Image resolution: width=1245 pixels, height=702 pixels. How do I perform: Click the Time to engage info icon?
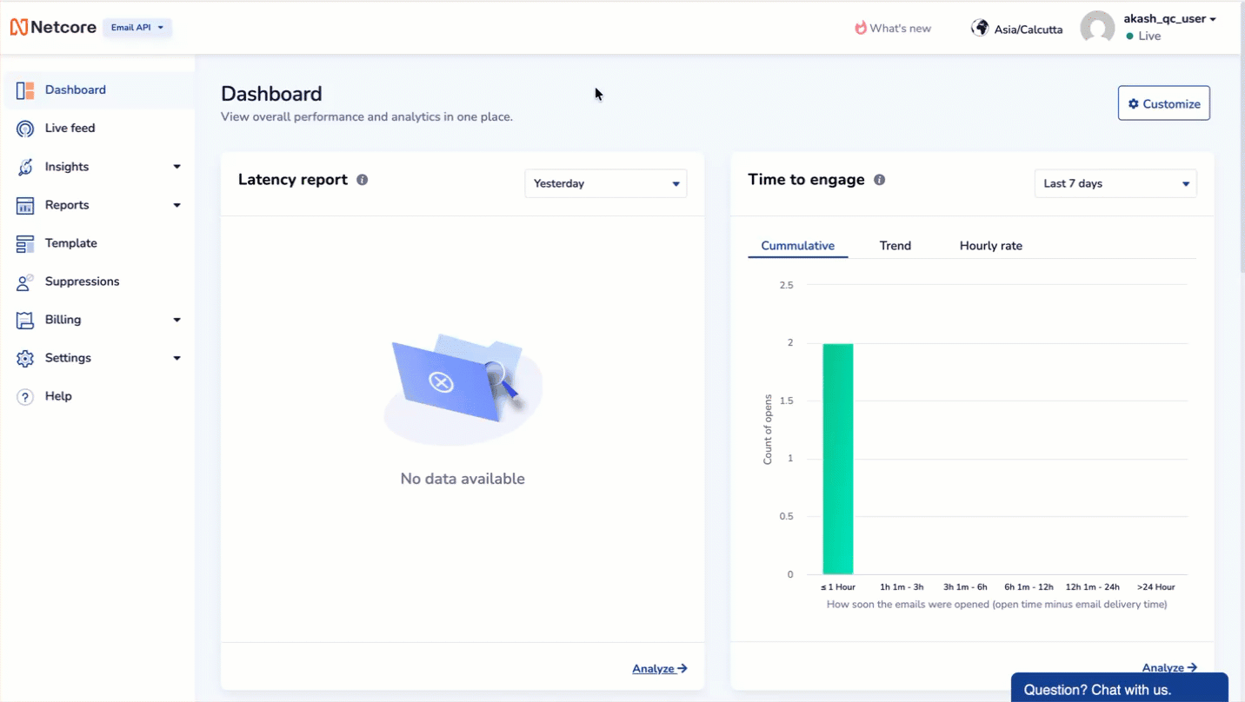(x=879, y=180)
